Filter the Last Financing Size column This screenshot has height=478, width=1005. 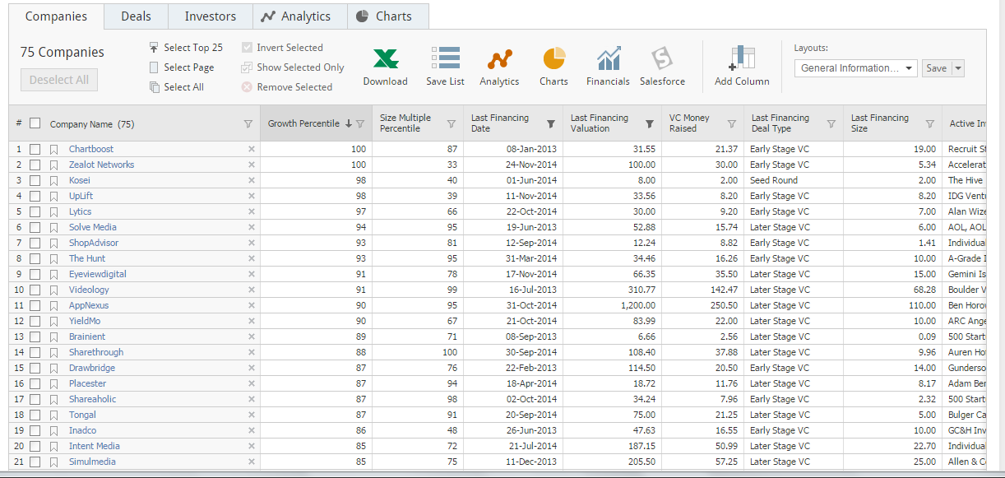(930, 124)
